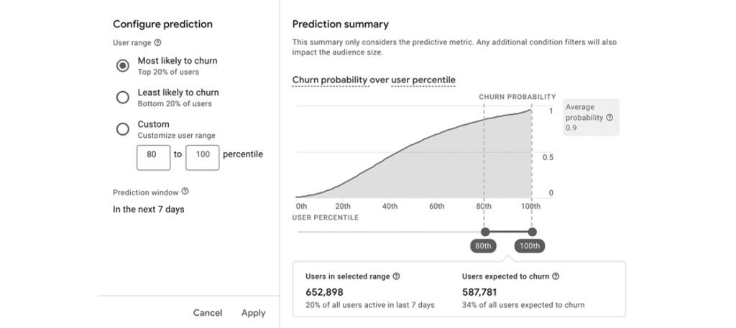
Task: Click the Average probability help icon
Action: (610, 118)
